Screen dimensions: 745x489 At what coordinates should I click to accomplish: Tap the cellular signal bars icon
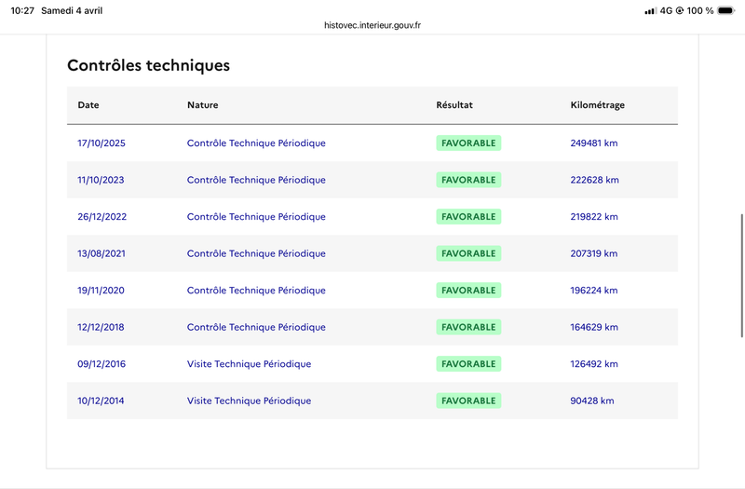tap(650, 10)
